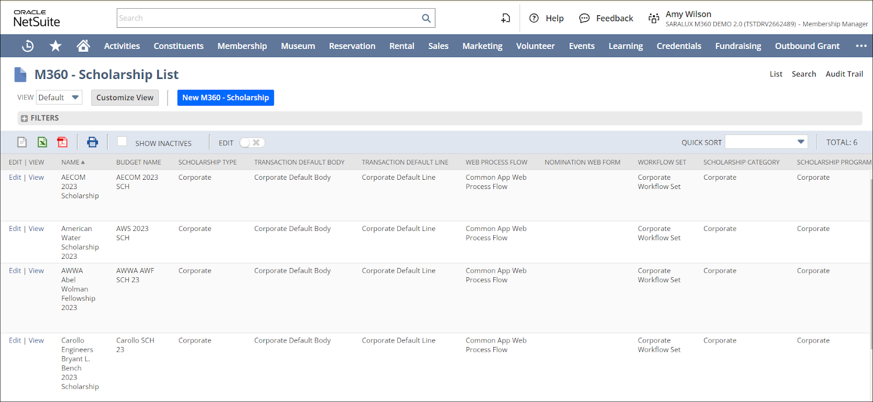
Task: Open the Membership menu
Action: point(242,46)
